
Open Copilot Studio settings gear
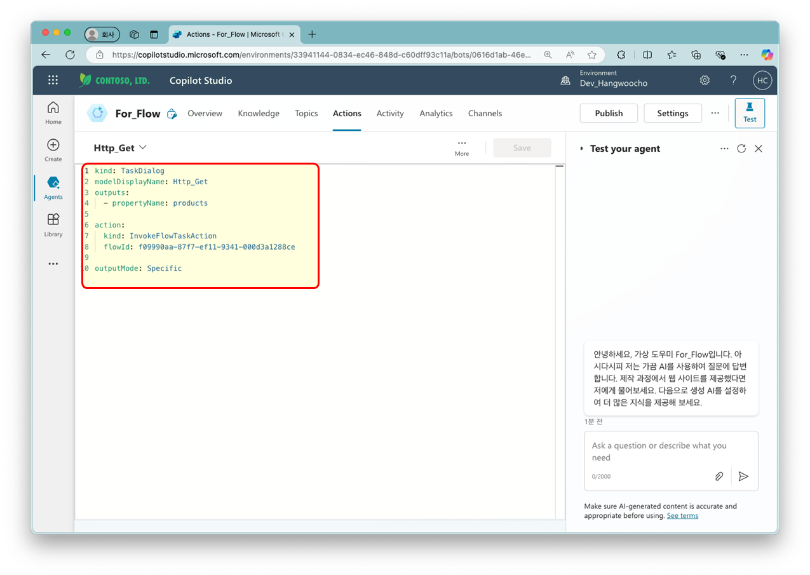tap(705, 80)
